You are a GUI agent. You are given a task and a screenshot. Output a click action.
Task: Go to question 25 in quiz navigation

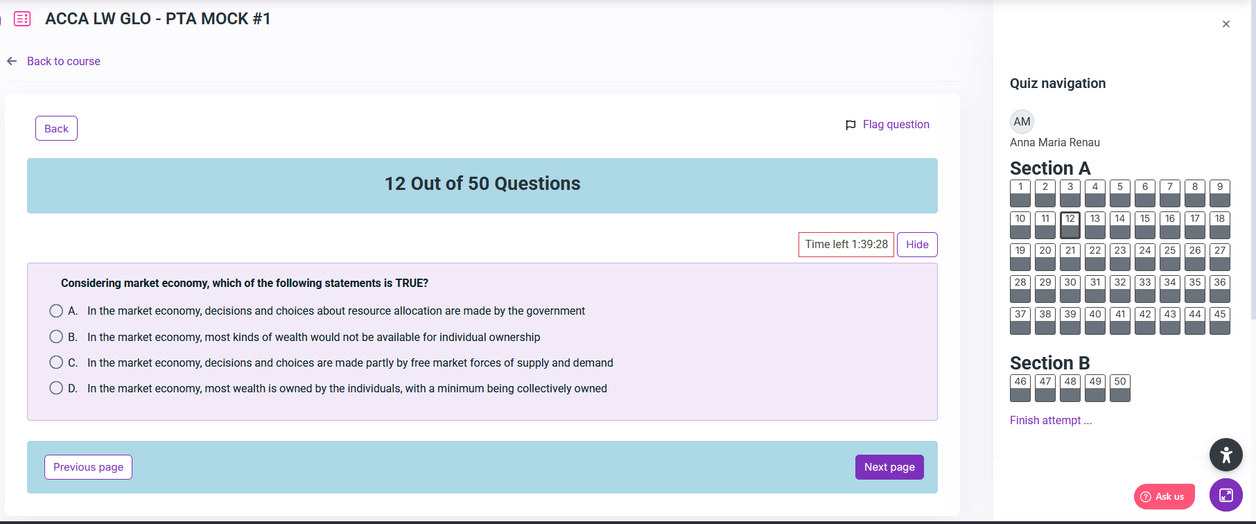pyautogui.click(x=1169, y=257)
